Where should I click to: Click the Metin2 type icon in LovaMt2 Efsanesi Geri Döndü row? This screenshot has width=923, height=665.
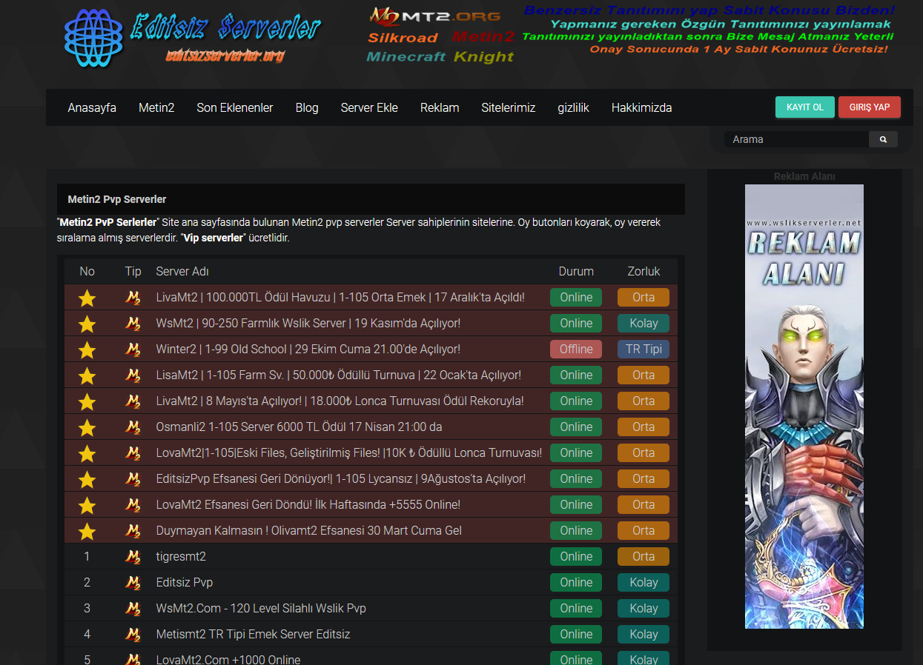pyautogui.click(x=133, y=505)
